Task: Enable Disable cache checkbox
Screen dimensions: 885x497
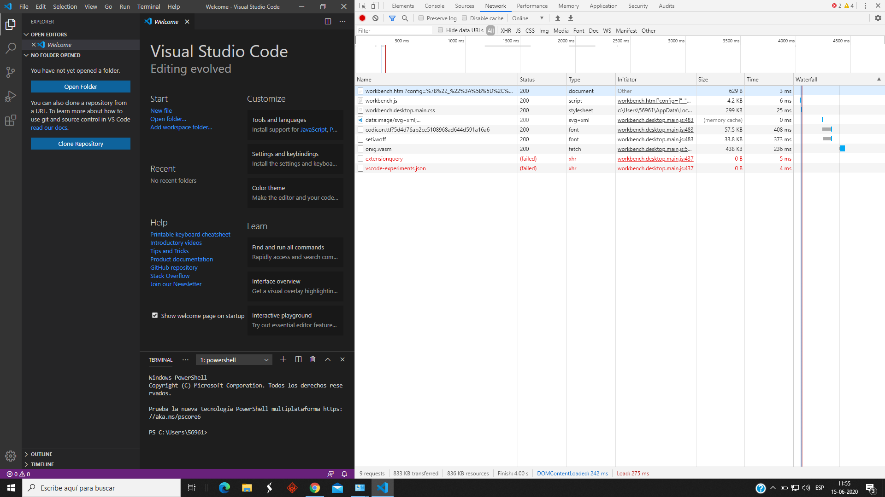Action: [x=464, y=18]
